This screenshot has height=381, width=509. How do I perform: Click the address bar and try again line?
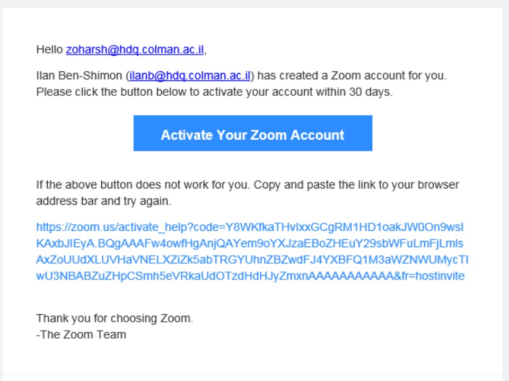coord(103,201)
